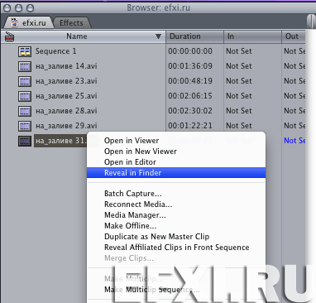Click In value Not Set for на_заливе 14.avi

click(239, 66)
